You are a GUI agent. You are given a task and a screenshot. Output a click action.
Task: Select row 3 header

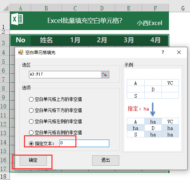5,40
